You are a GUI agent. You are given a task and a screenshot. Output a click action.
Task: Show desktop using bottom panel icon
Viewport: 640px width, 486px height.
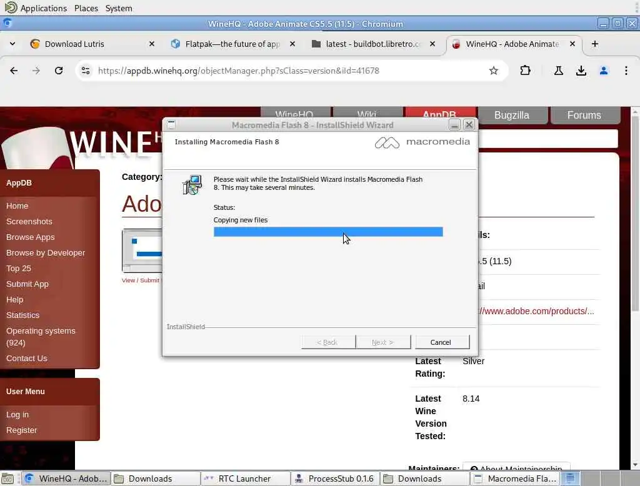(x=7, y=479)
